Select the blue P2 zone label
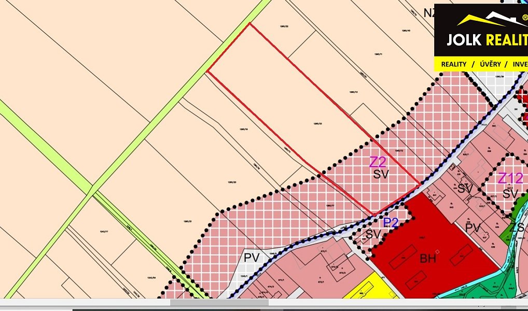The height and width of the screenshot is (311, 528). pos(391,222)
